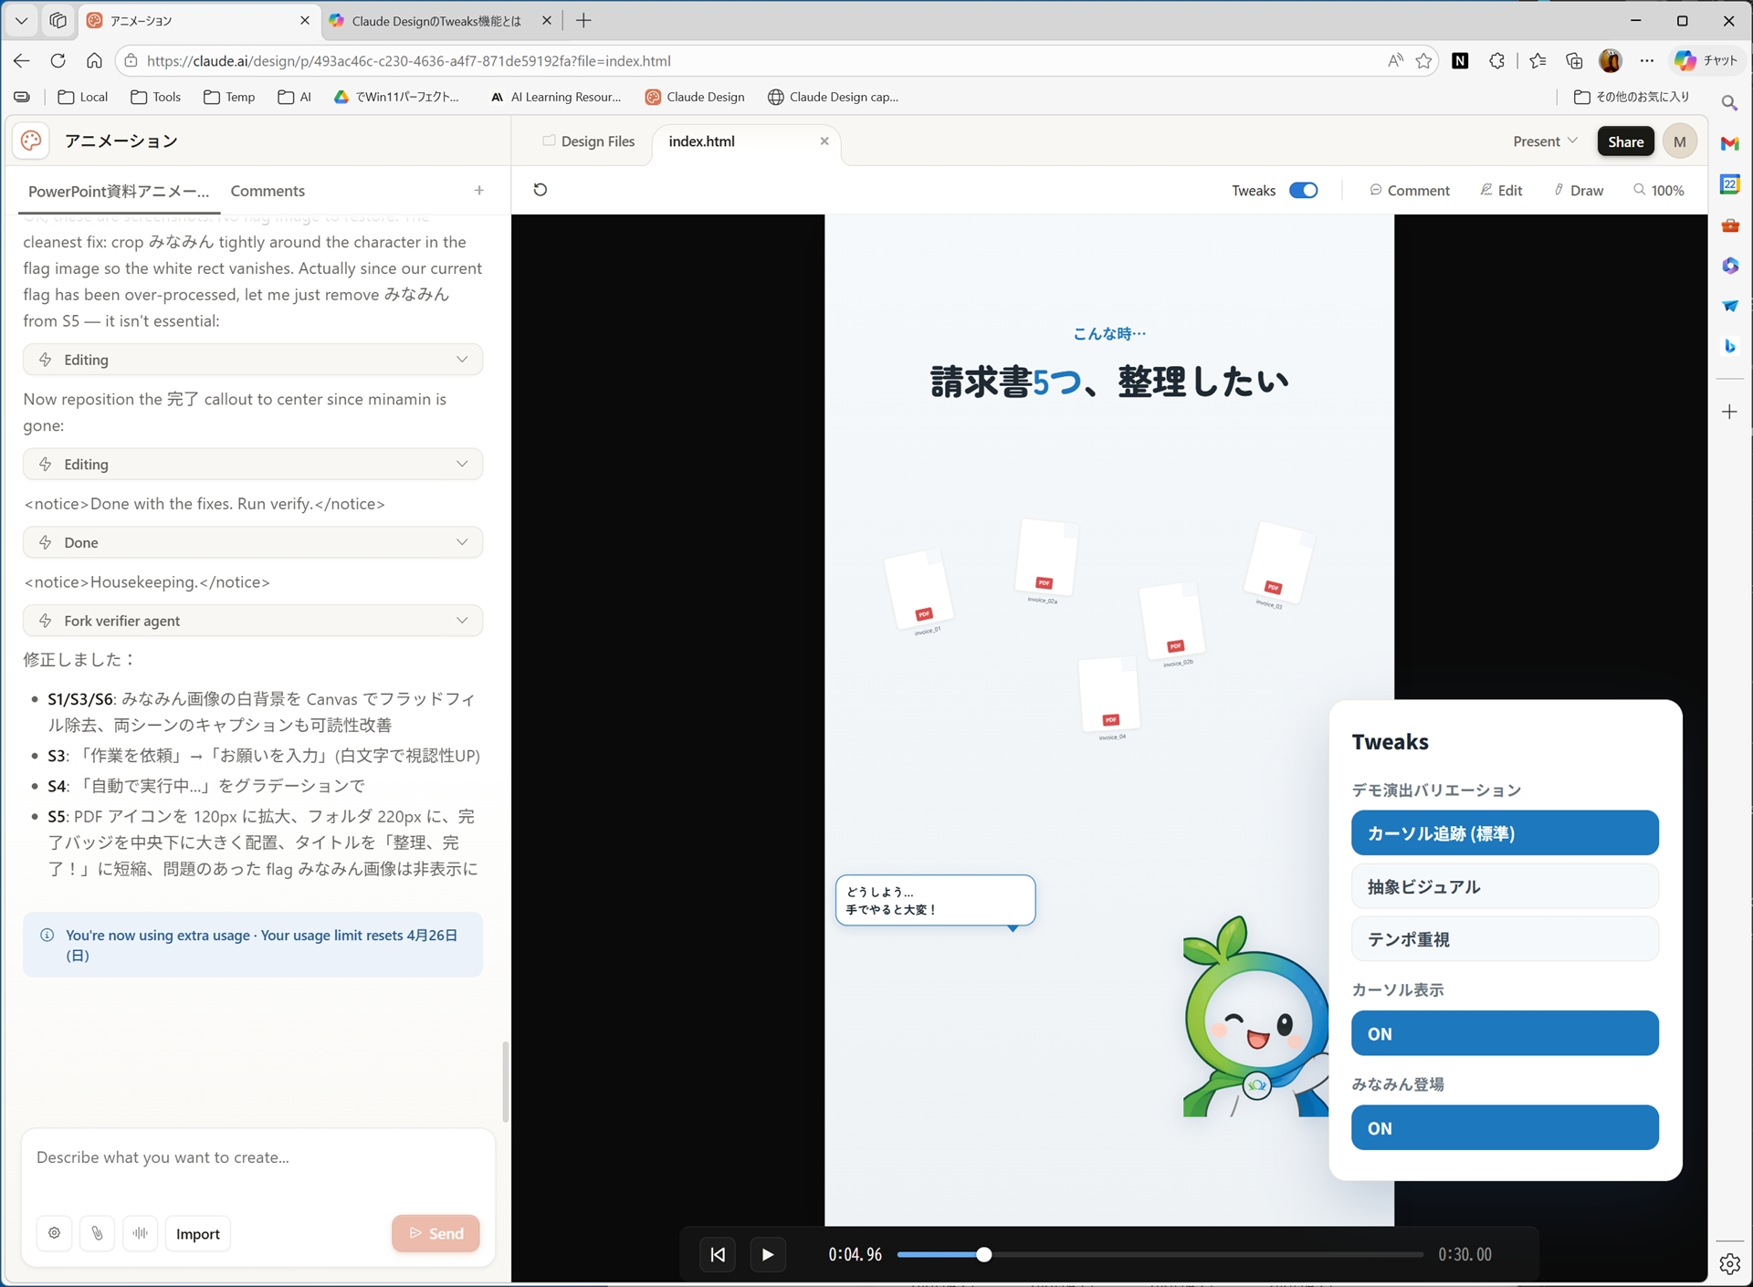Attach a file using the paperclip icon

[x=98, y=1233]
